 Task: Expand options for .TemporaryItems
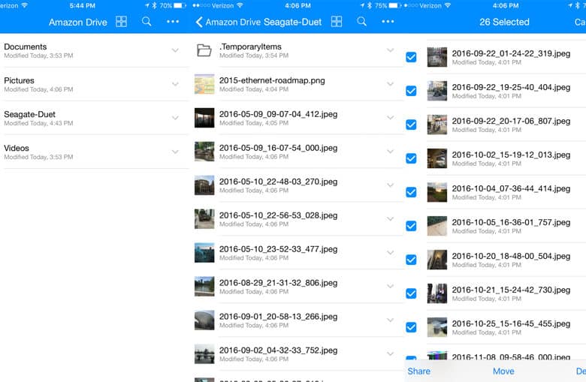coord(390,50)
